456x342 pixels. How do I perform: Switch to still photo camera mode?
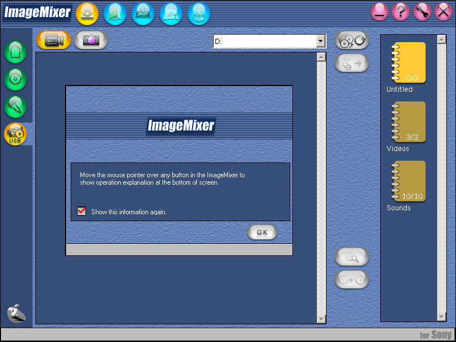point(91,40)
